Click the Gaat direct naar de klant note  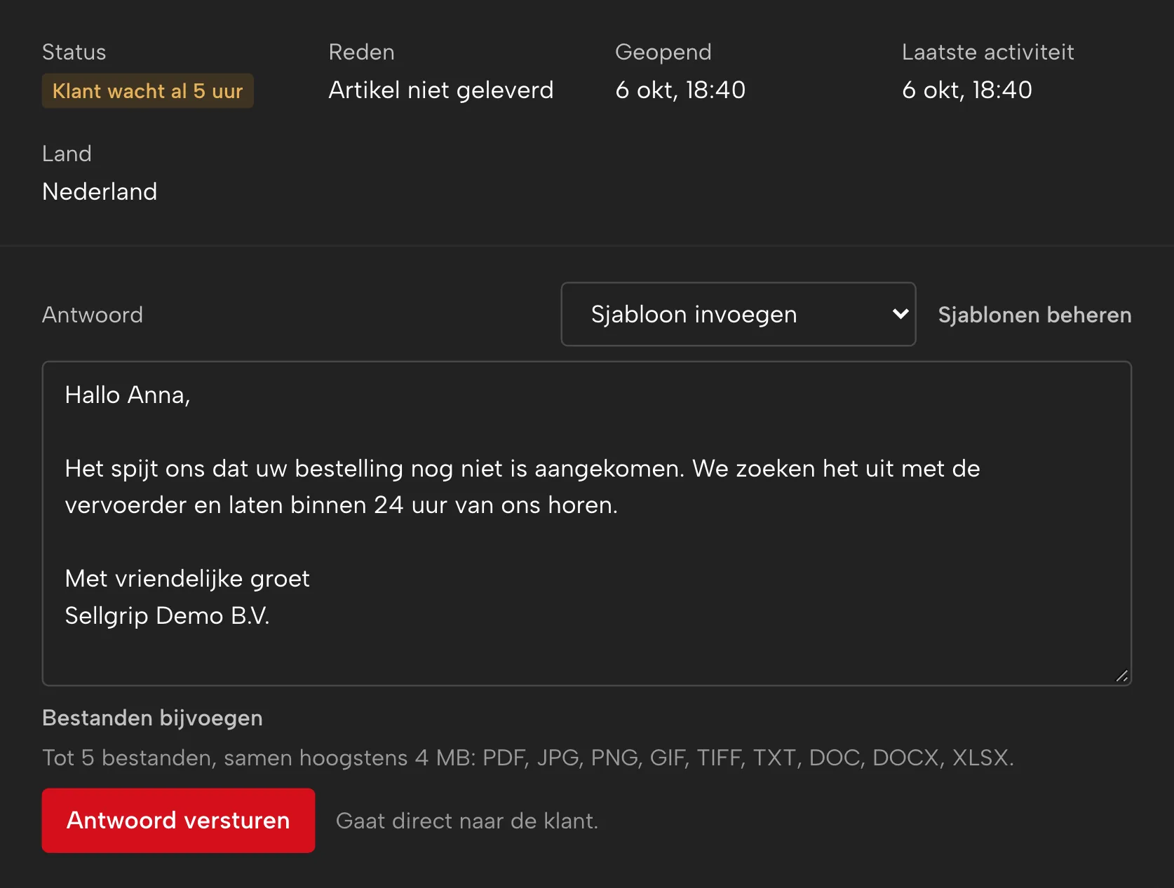pos(467,821)
